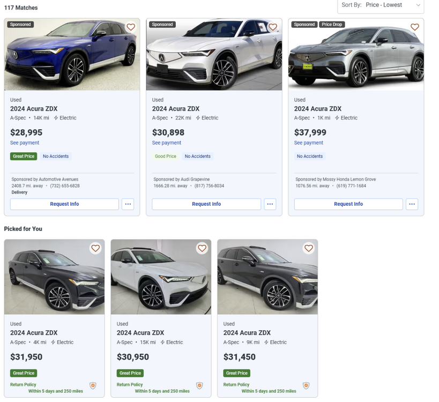Click See payment under $28,995 price
439x402 pixels.
[x=25, y=143]
